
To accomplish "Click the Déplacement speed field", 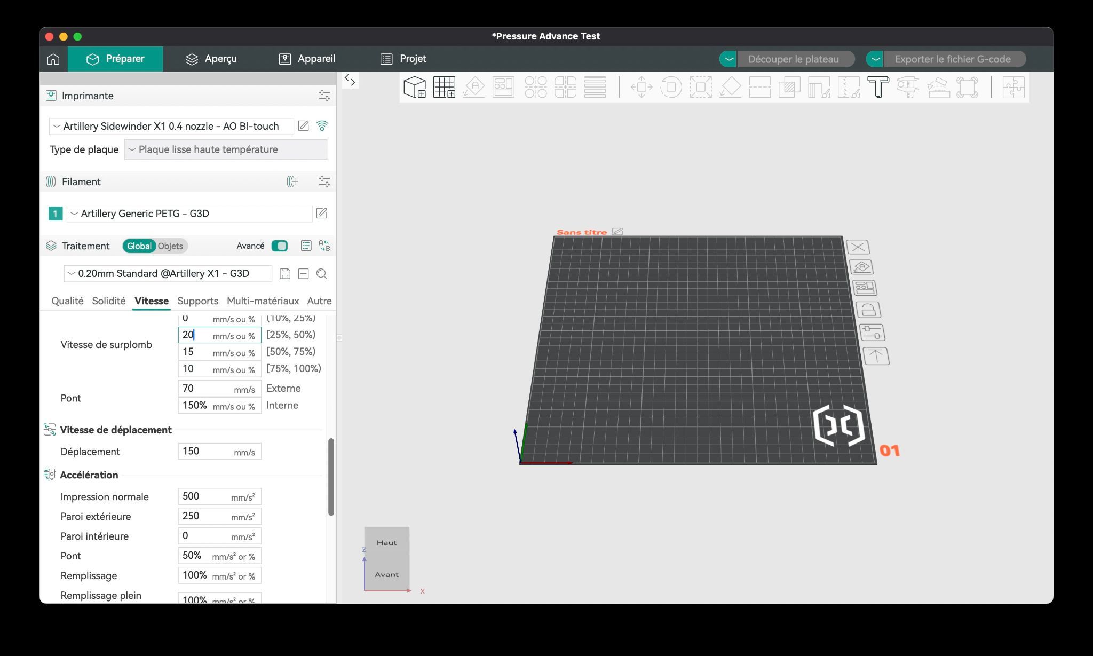I will [x=219, y=452].
